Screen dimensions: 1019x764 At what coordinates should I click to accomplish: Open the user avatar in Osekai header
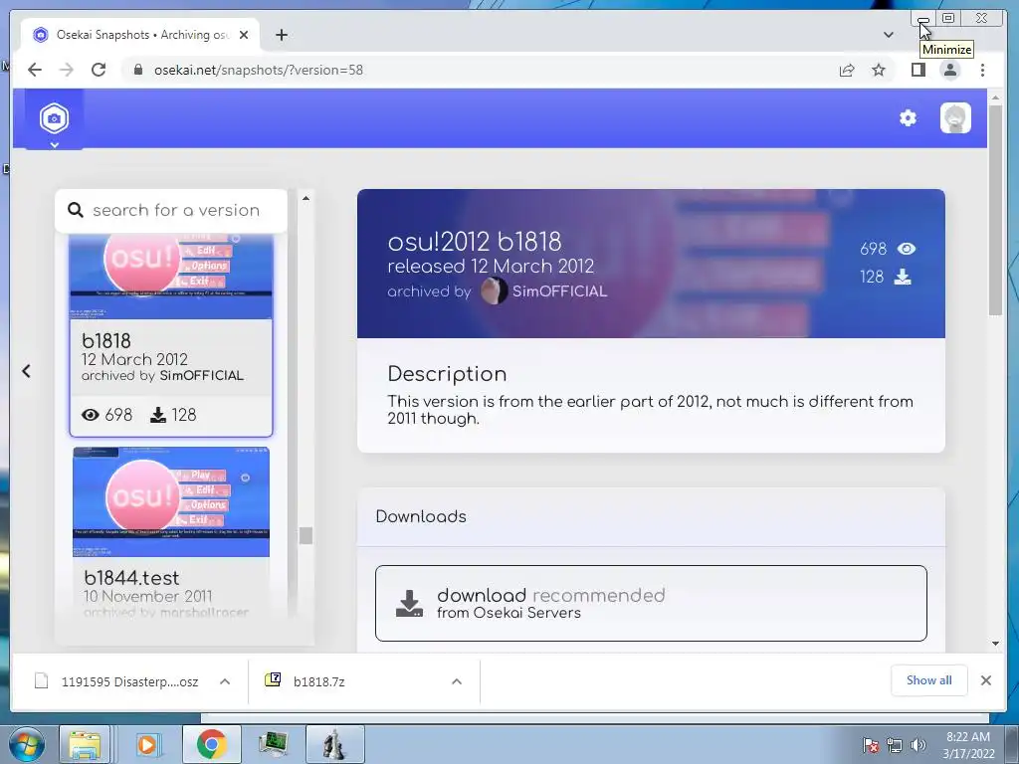955,118
